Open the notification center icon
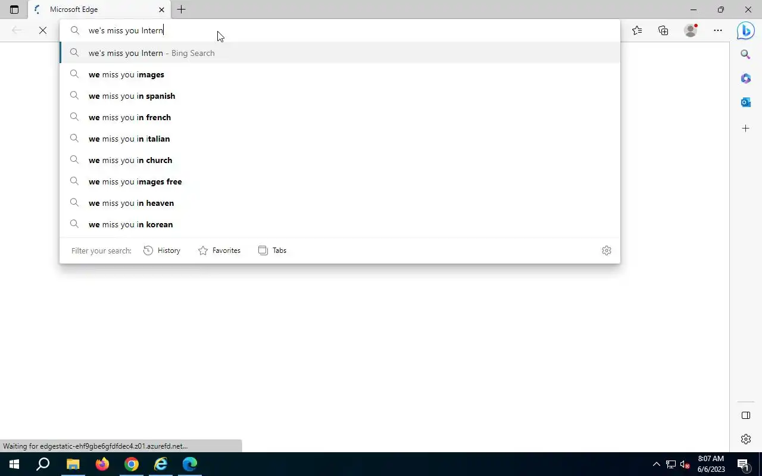Viewport: 762px width, 476px height. [x=743, y=464]
